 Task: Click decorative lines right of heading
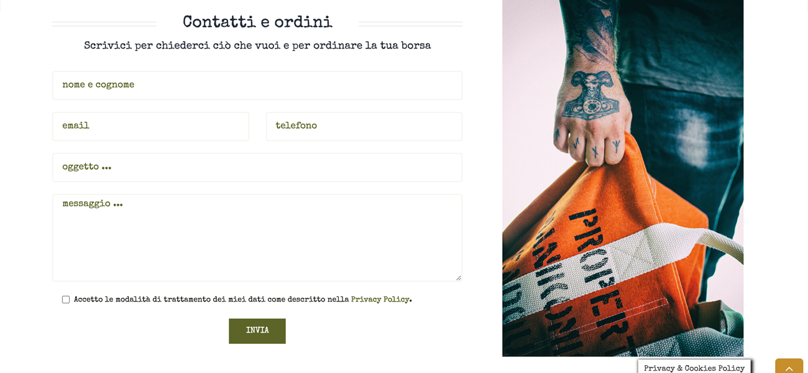click(410, 24)
